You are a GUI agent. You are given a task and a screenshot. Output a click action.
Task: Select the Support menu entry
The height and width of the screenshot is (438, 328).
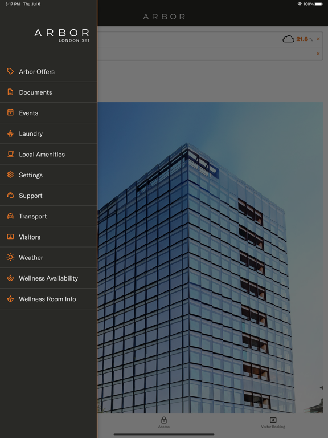pyautogui.click(x=48, y=196)
